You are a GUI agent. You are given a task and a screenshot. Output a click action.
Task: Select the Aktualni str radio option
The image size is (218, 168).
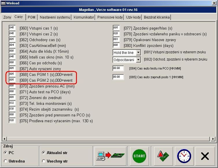pos(44,153)
